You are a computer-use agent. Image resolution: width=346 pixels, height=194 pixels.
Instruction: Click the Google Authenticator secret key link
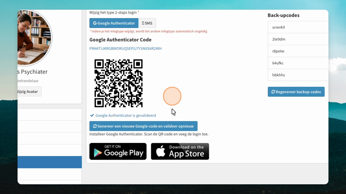click(x=125, y=48)
